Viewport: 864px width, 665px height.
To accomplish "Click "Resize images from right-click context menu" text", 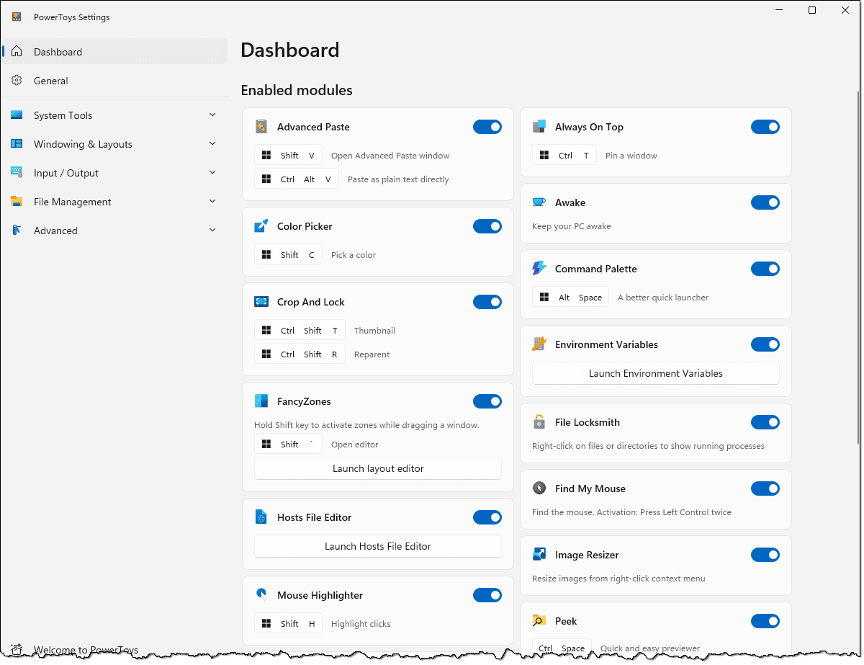I will pyautogui.click(x=618, y=579).
